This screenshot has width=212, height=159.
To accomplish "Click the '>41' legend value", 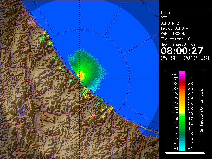I will (175, 74).
